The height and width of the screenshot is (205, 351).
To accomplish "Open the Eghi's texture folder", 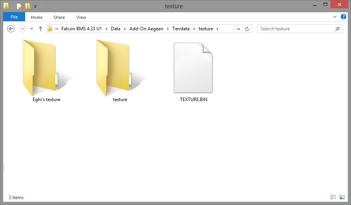I will (46, 71).
